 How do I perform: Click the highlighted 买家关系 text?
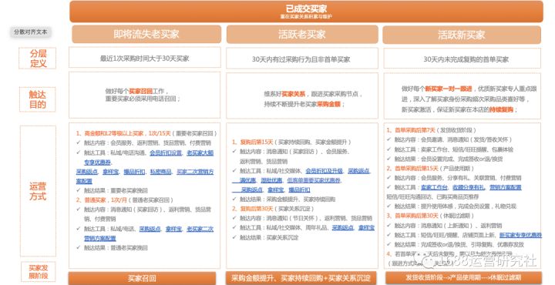pos(294,94)
